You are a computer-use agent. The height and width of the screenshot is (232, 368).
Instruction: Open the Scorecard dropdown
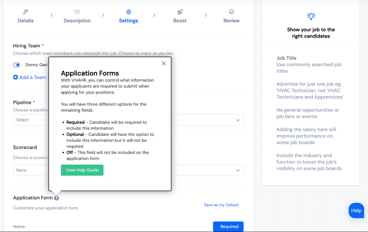(238, 170)
